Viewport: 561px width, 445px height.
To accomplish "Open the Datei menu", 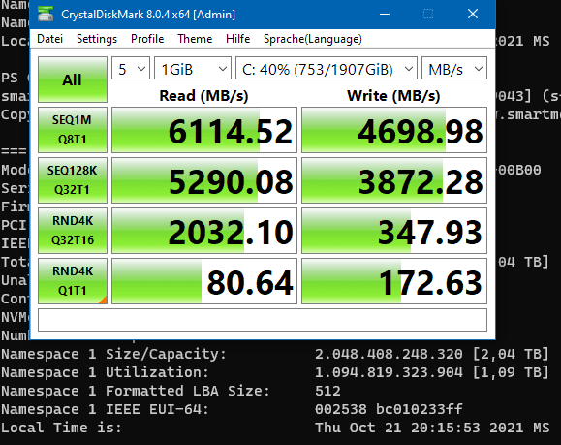I will pyautogui.click(x=49, y=39).
